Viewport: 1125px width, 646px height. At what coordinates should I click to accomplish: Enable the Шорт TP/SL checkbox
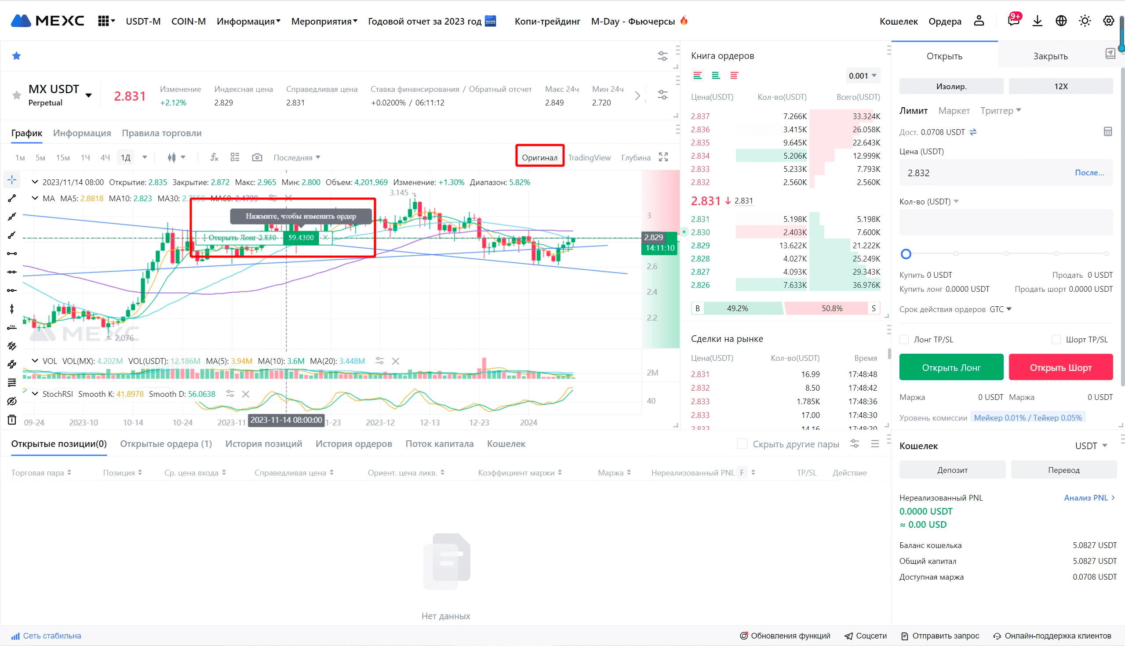1056,339
